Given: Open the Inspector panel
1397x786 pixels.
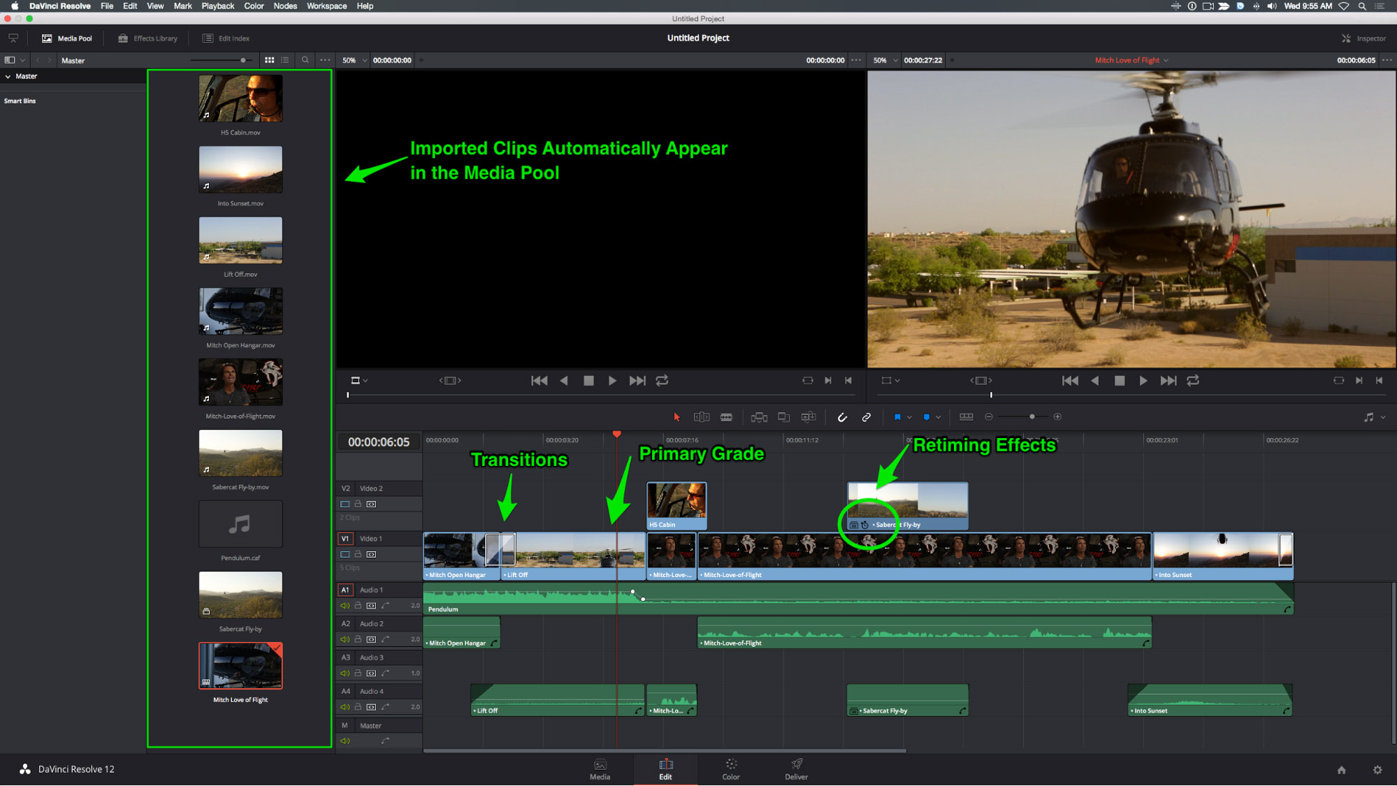Looking at the screenshot, I should (1363, 38).
